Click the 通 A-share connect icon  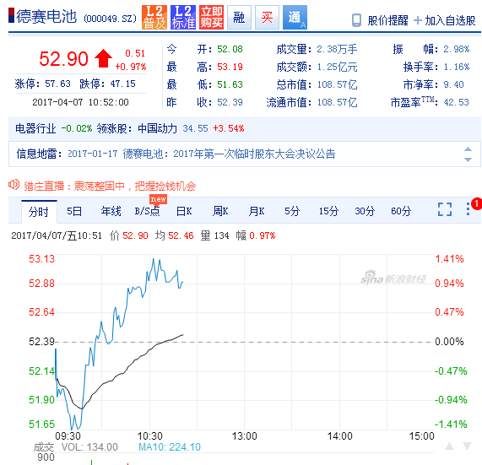295,17
